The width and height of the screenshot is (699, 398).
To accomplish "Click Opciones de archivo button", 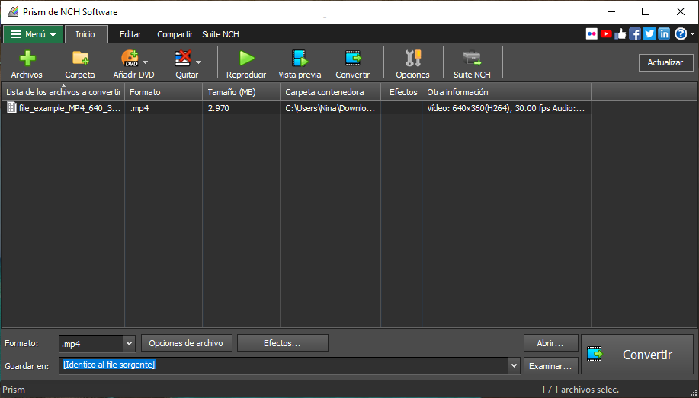I will [x=186, y=343].
